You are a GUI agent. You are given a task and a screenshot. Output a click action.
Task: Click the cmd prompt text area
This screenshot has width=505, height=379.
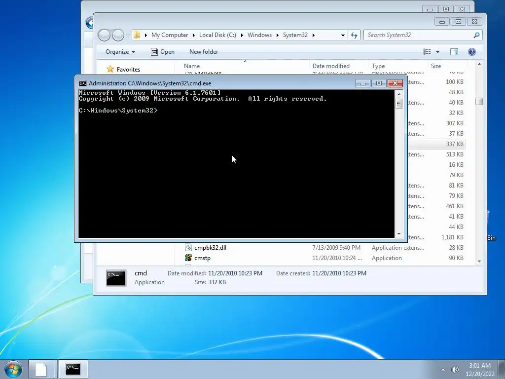(x=236, y=164)
